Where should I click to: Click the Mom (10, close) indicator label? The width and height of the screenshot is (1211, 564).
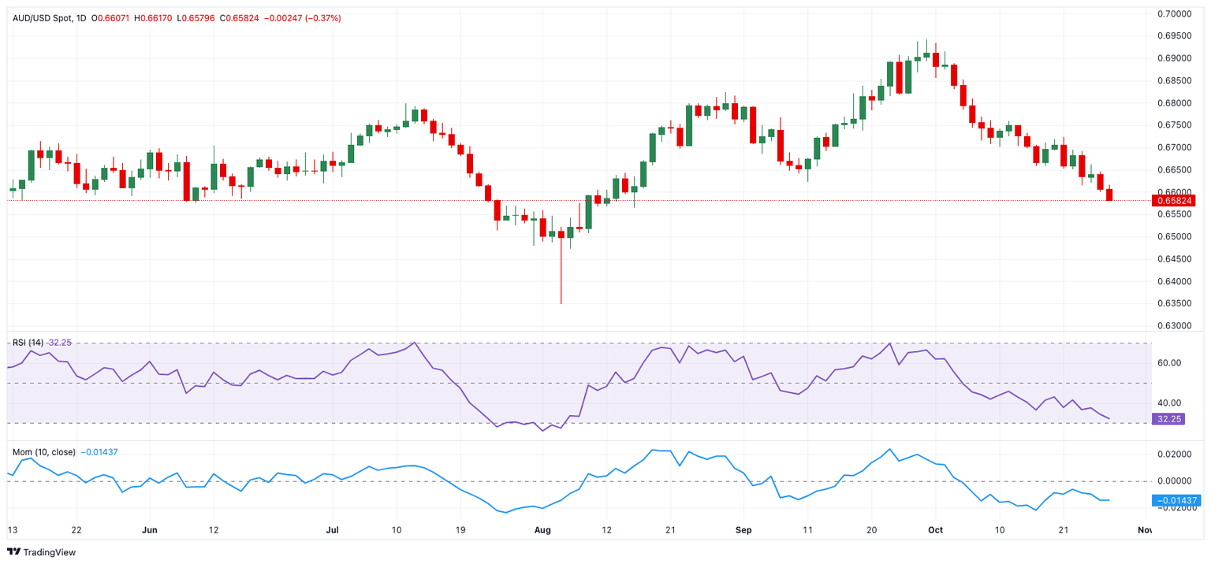[x=44, y=452]
